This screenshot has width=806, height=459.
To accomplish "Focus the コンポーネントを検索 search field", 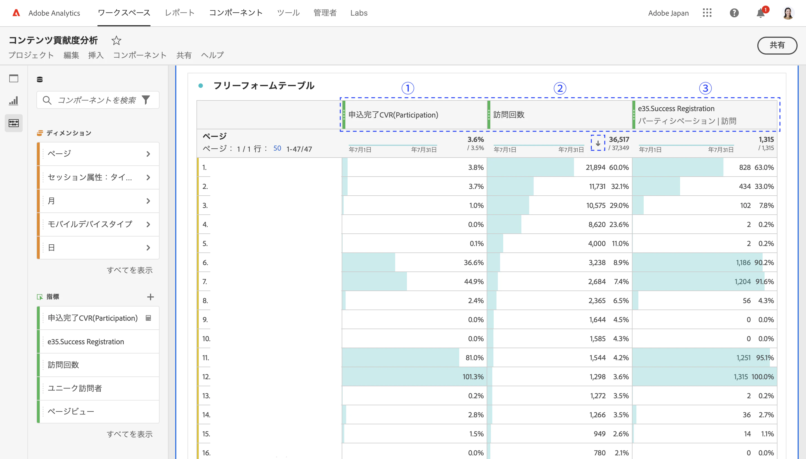I will click(98, 100).
